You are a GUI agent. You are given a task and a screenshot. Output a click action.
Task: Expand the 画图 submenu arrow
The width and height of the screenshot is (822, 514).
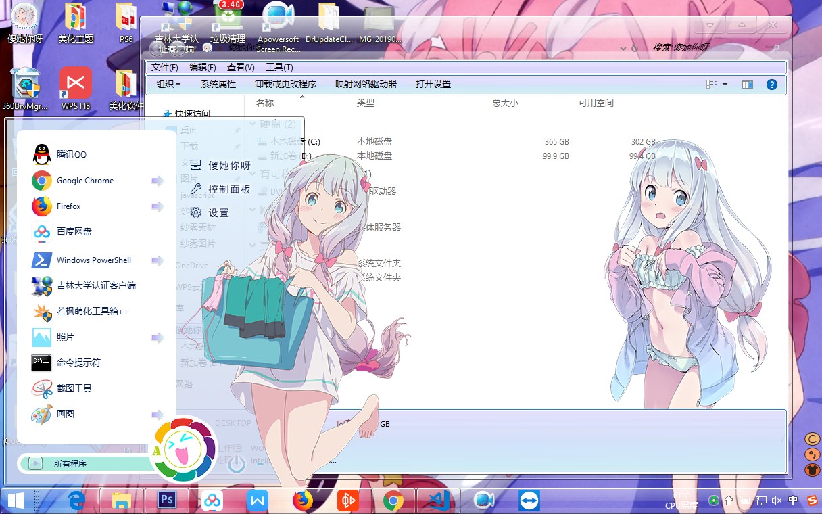click(x=158, y=415)
